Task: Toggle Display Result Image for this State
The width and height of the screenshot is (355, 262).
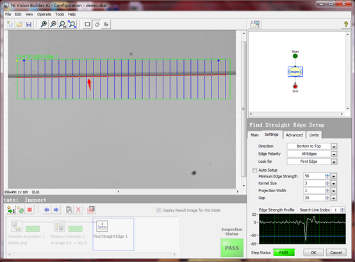Action: [x=158, y=210]
